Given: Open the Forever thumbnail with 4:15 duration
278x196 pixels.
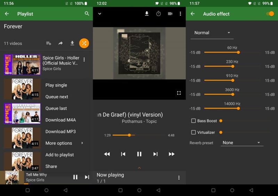Looking at the screenshot, I should [x=22, y=89].
